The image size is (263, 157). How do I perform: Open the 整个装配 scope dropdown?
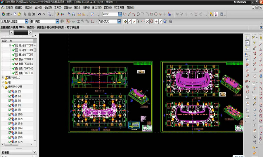tap(57, 21)
